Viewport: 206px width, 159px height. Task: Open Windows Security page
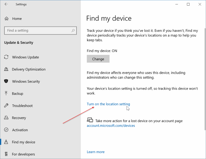[26, 81]
